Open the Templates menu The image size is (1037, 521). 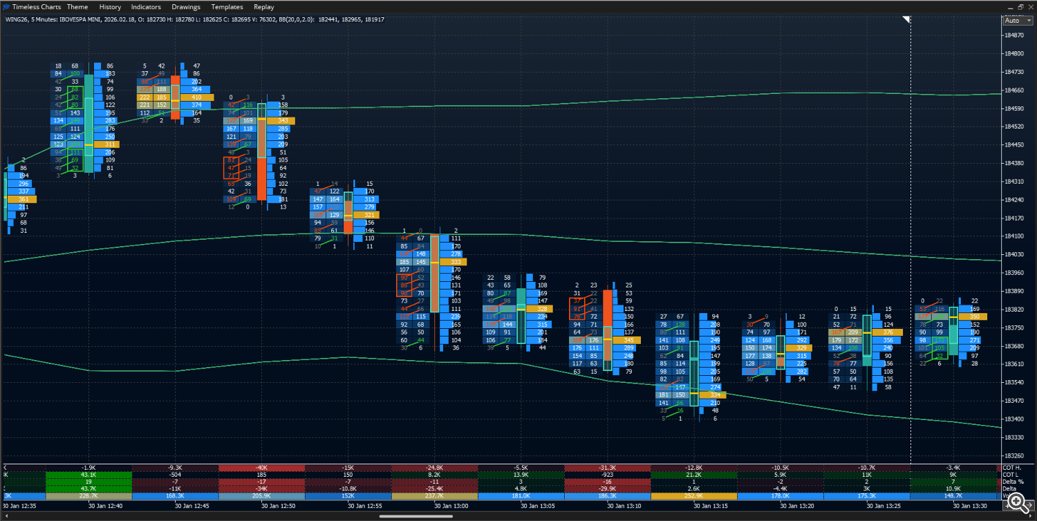pyautogui.click(x=227, y=6)
